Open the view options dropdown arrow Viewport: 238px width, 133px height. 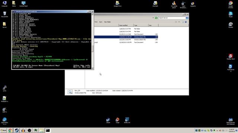coord(179,22)
